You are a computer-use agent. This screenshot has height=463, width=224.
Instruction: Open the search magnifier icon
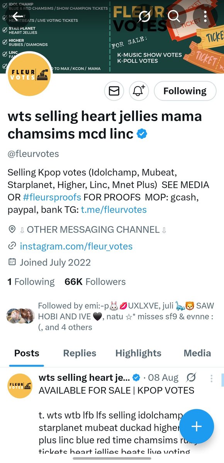174,16
